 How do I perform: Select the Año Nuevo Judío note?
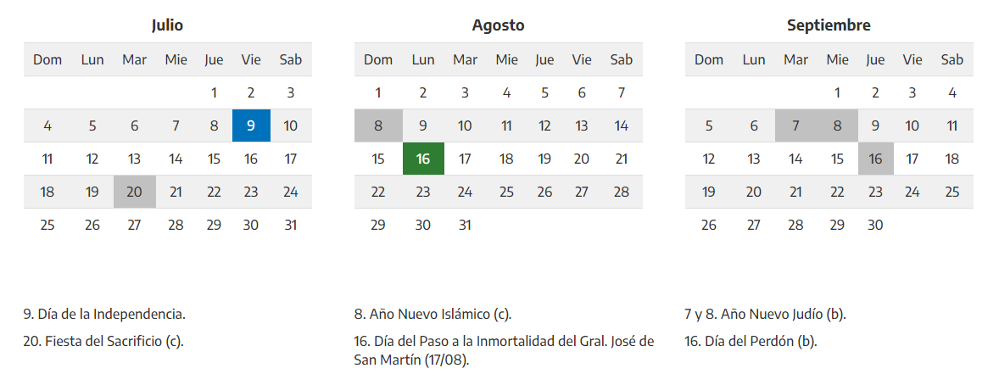tap(765, 314)
